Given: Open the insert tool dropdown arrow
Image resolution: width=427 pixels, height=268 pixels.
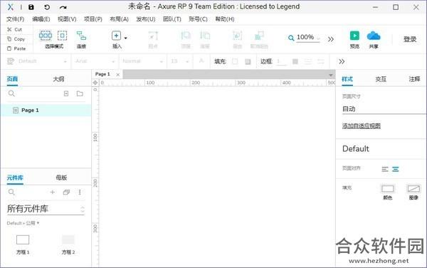Looking at the screenshot, I should (125, 38).
